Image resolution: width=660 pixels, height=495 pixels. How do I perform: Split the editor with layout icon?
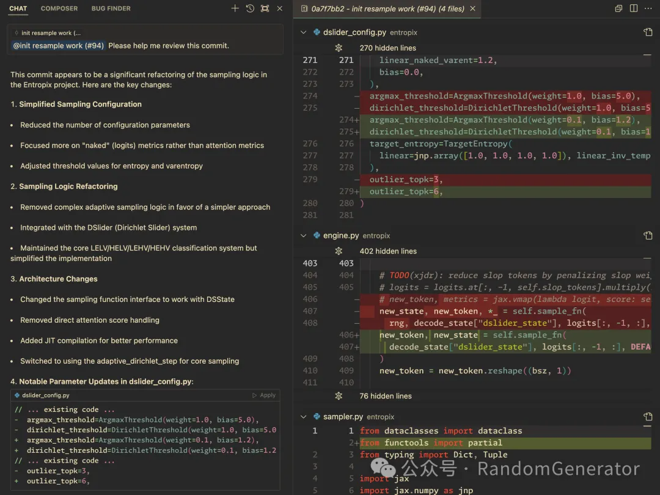[x=634, y=9]
